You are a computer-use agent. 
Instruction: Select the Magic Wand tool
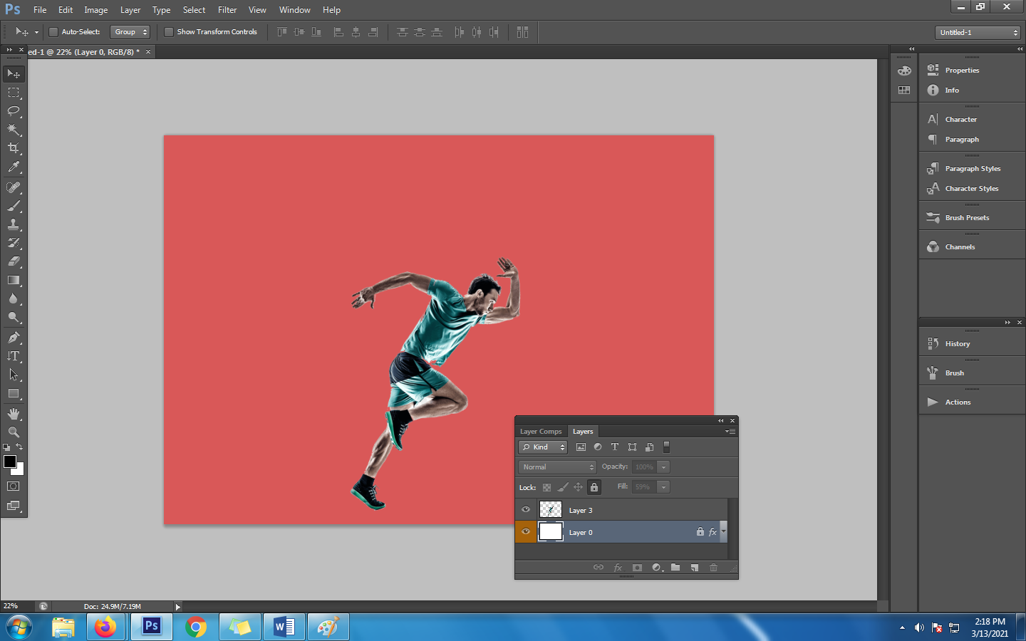click(14, 130)
